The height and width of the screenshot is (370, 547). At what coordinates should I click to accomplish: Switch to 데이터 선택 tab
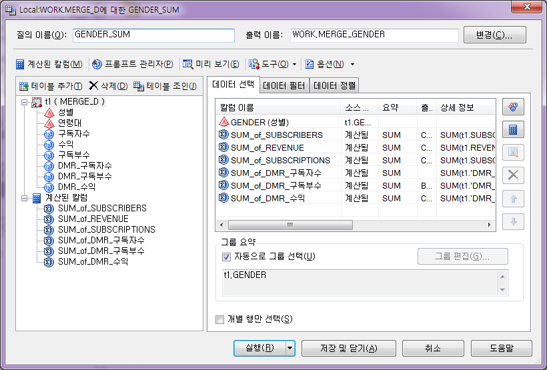[233, 85]
